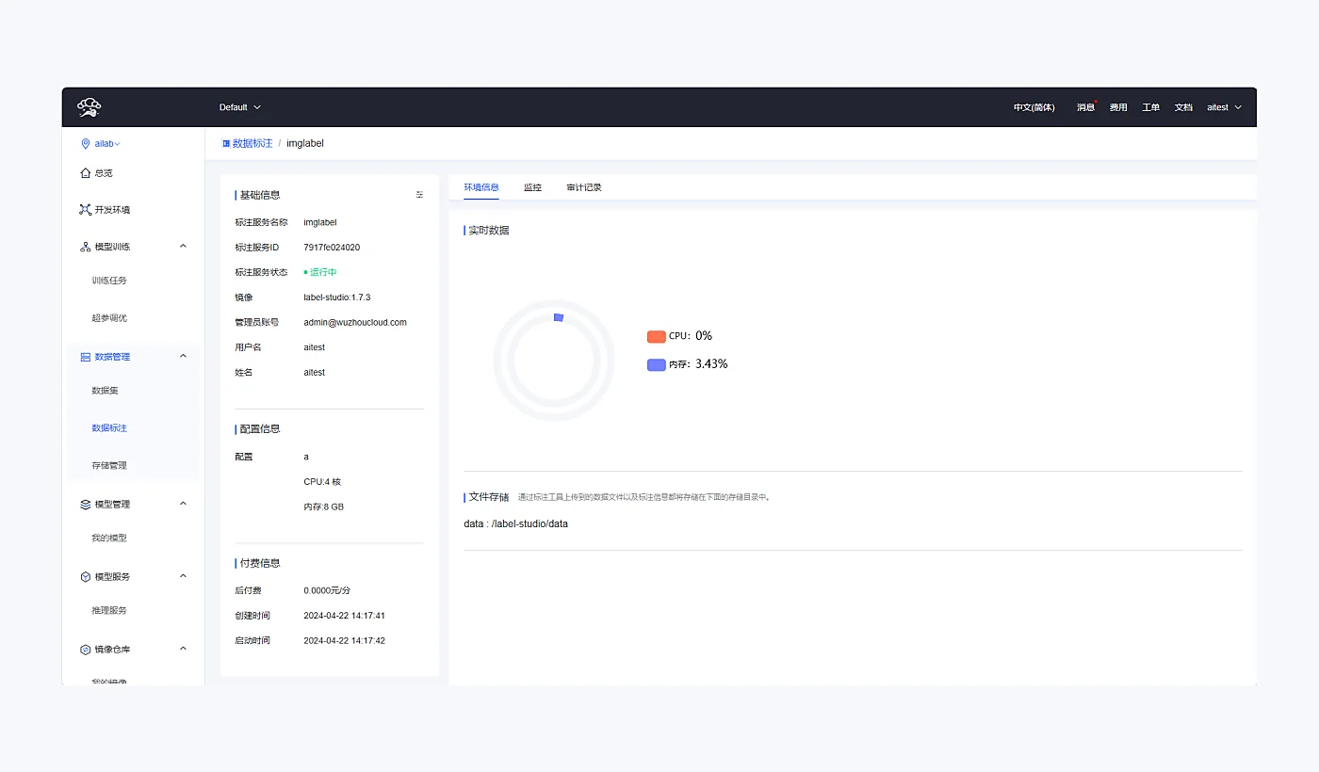
Task: Click the 数据标注 breadcrumb link
Action: point(252,143)
